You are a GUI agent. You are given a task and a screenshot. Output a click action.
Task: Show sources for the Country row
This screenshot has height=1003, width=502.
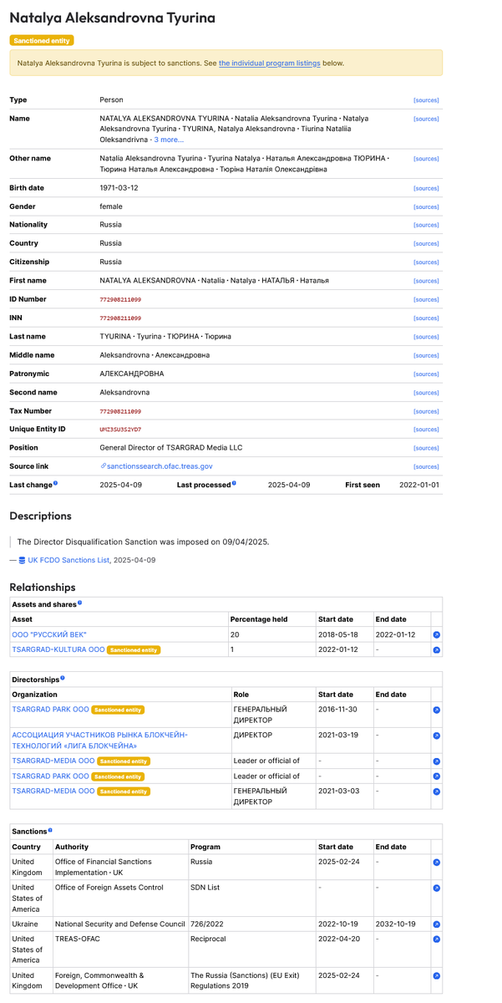pos(426,244)
